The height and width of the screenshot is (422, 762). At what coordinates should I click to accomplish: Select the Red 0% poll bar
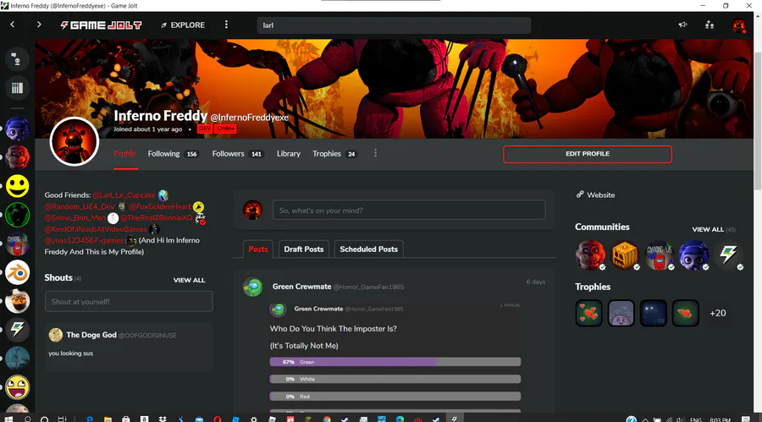pyautogui.click(x=395, y=397)
